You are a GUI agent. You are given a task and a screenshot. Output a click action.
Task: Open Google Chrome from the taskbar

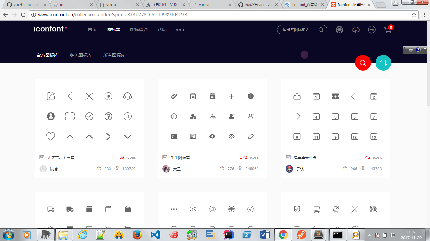pos(283,235)
